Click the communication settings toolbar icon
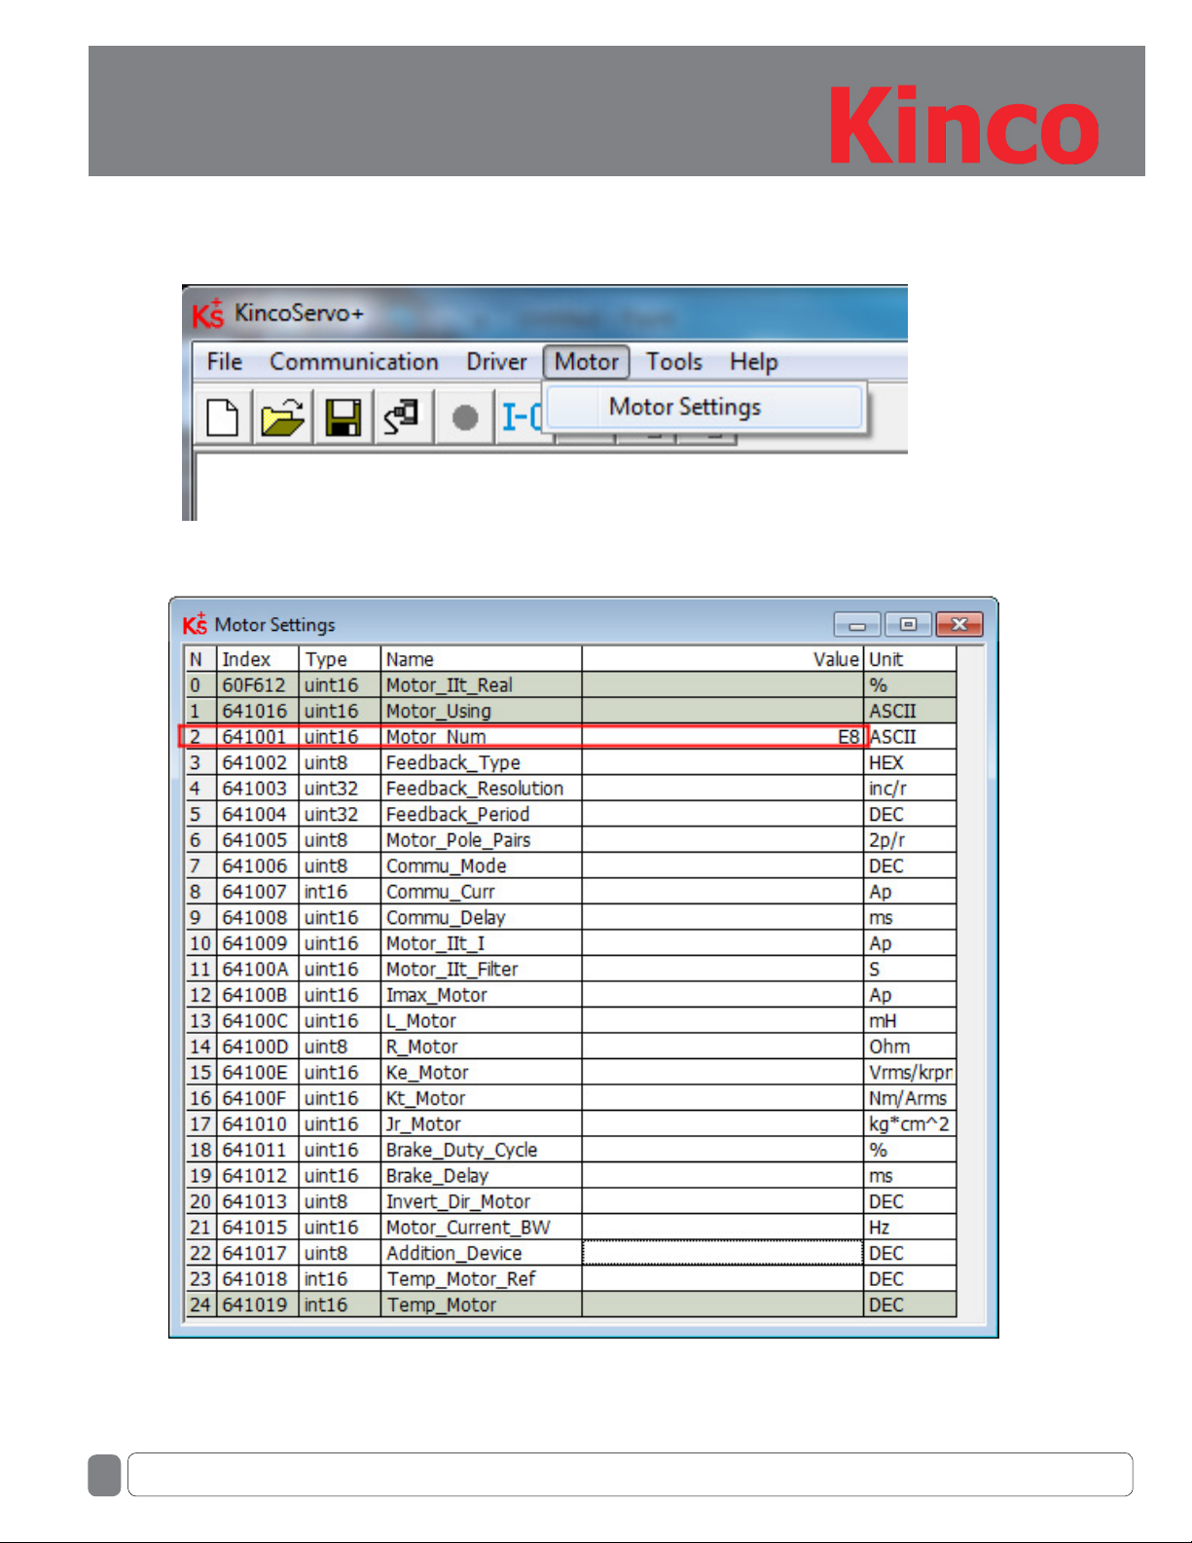This screenshot has width=1192, height=1543. pyautogui.click(x=402, y=418)
